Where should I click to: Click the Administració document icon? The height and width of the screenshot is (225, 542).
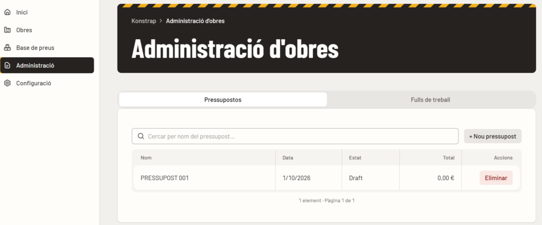[7, 65]
